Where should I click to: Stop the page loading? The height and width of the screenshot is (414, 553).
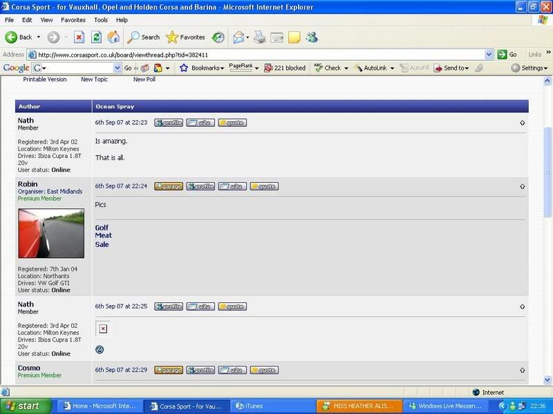(79, 37)
